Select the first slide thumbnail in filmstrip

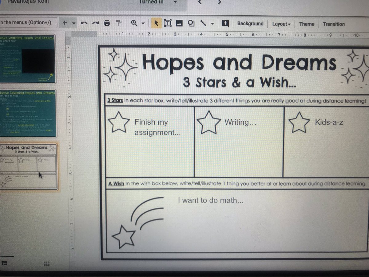[28, 59]
